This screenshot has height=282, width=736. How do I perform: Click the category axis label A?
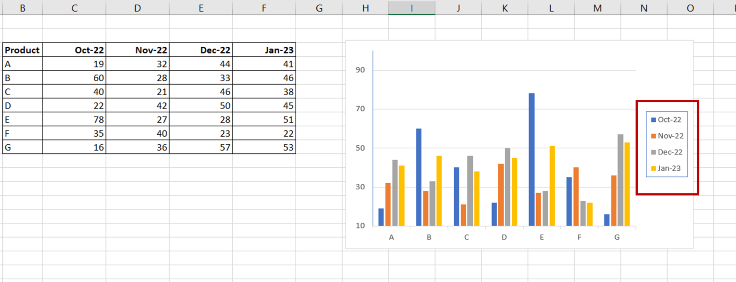(x=392, y=237)
